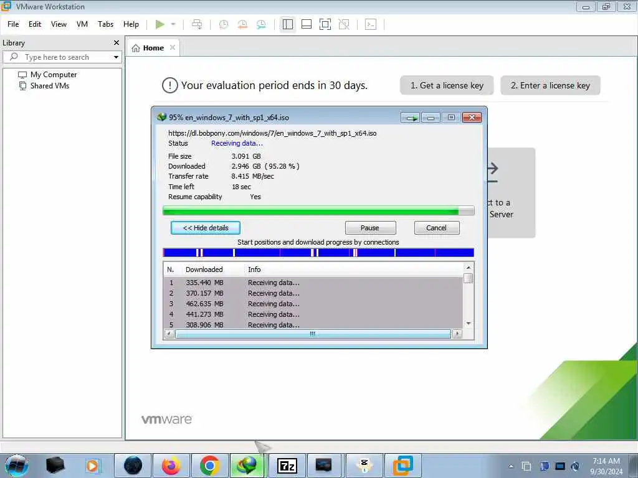Click the green download progress bar
This screenshot has width=638, height=478.
(x=318, y=210)
